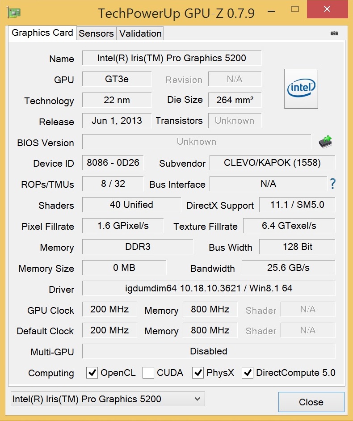
Task: Toggle the CUDA checkbox
Action: pyautogui.click(x=148, y=373)
